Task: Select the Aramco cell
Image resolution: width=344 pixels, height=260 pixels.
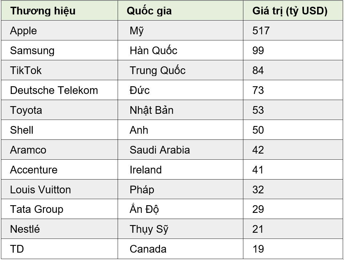Action: tap(28, 150)
